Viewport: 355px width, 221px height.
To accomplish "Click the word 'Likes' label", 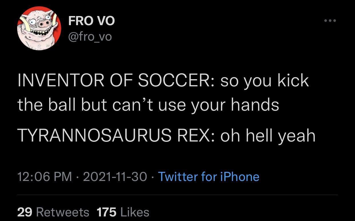I will 135,212.
